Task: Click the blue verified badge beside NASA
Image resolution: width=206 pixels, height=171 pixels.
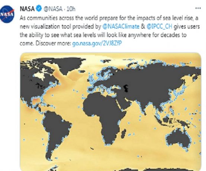Action: tap(39, 9)
